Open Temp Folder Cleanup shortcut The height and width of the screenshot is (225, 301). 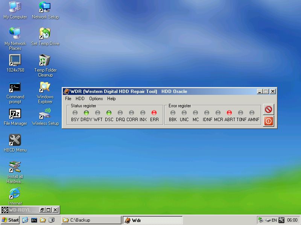(x=45, y=65)
